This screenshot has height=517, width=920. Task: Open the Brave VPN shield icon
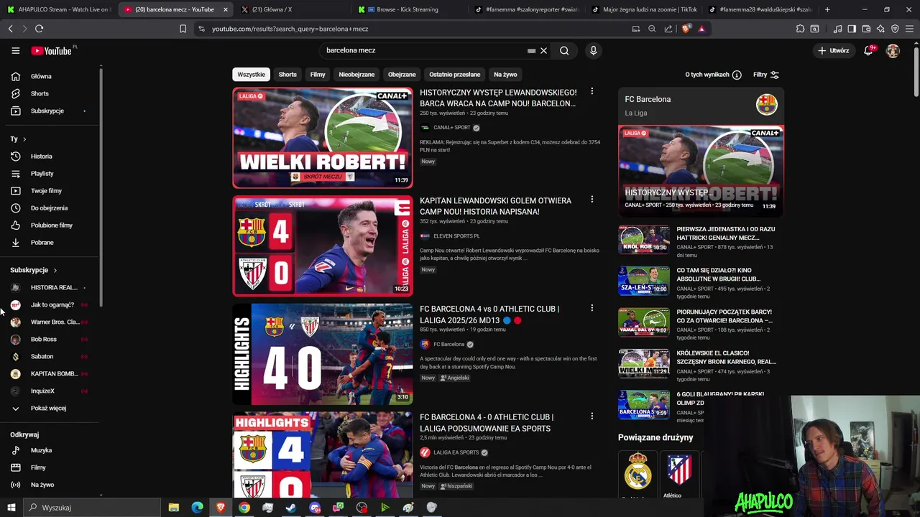[x=895, y=29]
